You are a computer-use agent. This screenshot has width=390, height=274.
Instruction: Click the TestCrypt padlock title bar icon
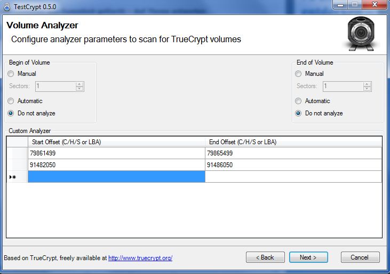pyautogui.click(x=7, y=7)
